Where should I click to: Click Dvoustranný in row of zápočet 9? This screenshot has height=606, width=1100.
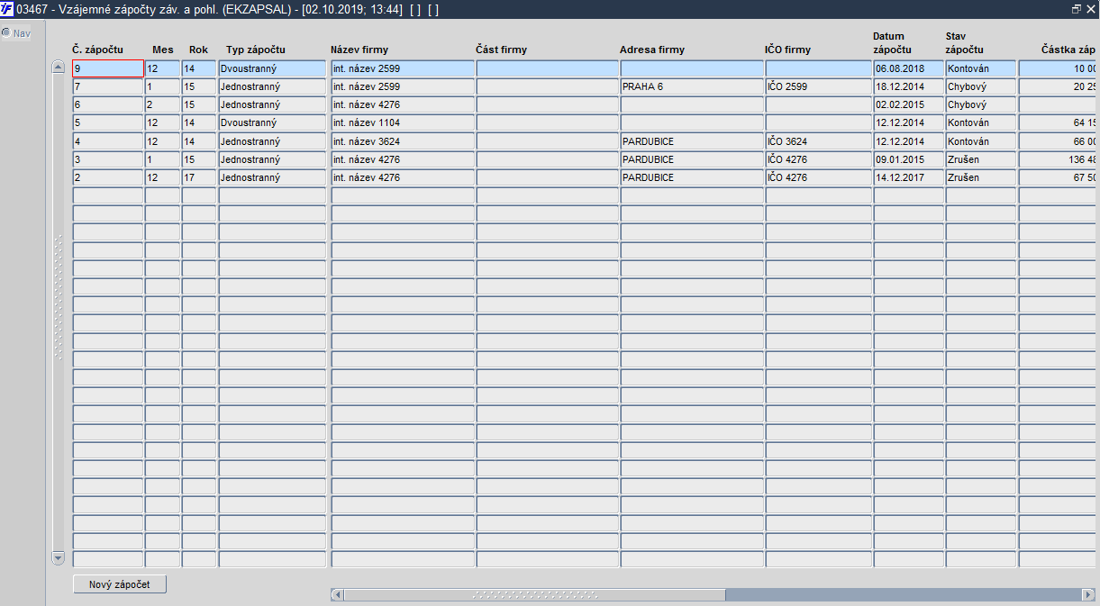pyautogui.click(x=272, y=68)
